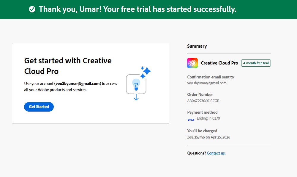This screenshot has width=297, height=177.
Task: Click the Get Started button
Action: click(39, 107)
